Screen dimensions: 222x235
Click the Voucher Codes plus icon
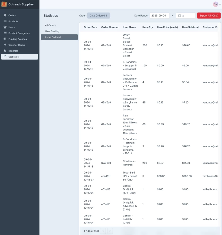tap(5, 45)
